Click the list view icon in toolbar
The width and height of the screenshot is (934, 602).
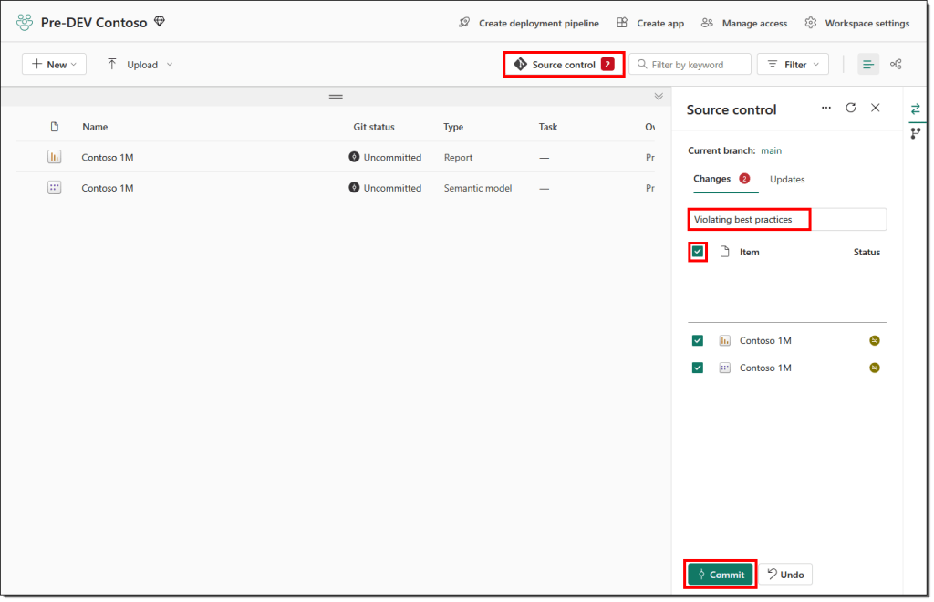point(868,65)
